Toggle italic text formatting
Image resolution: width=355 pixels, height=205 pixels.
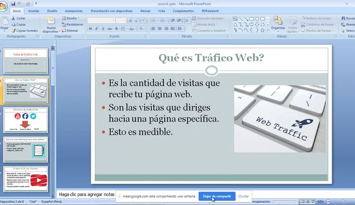[x=97, y=29]
